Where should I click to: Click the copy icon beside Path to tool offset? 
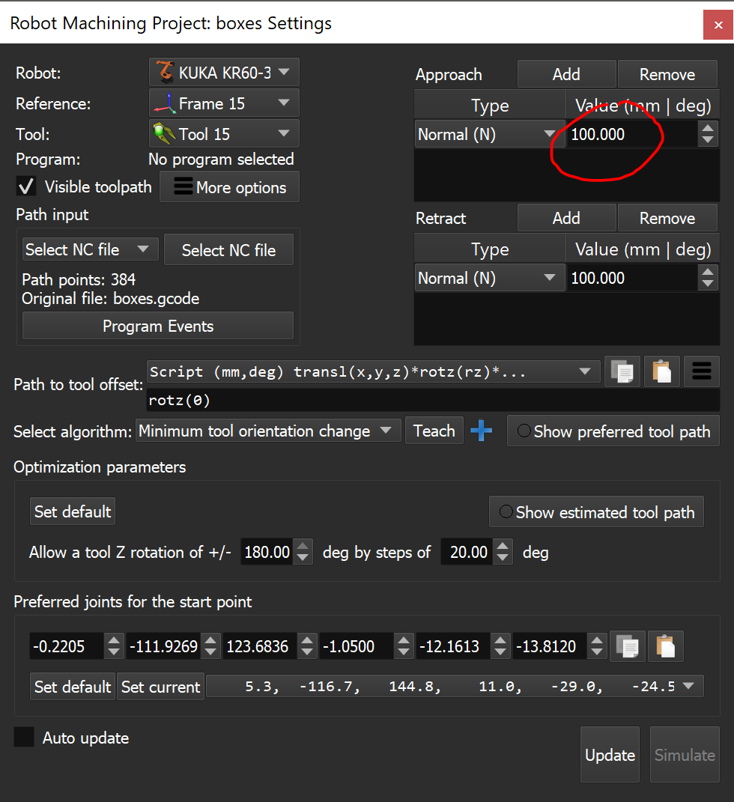(622, 371)
